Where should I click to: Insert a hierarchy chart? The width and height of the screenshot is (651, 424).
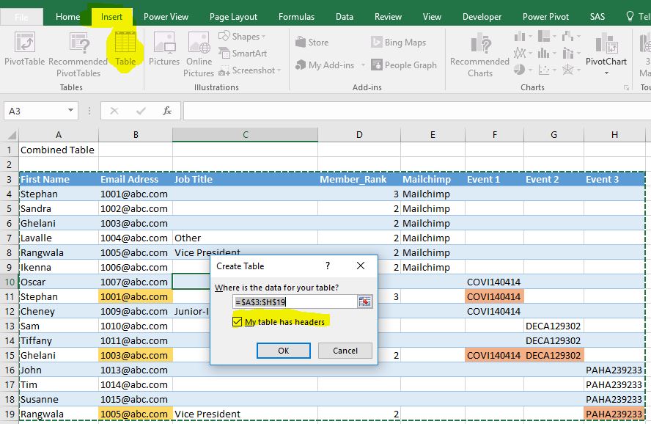pyautogui.click(x=547, y=37)
